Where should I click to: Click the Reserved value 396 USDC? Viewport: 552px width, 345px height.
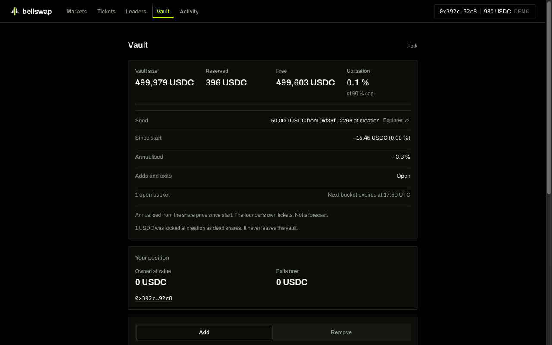pos(226,82)
